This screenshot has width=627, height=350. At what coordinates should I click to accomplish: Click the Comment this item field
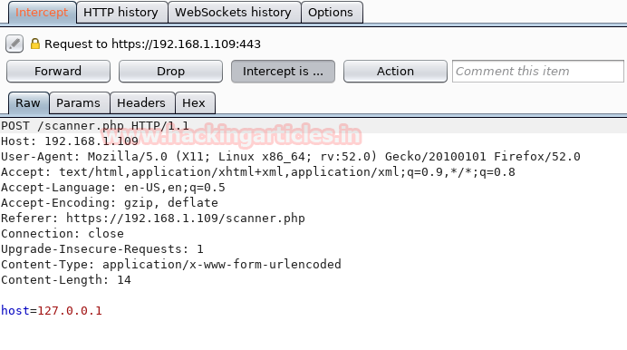pyautogui.click(x=538, y=72)
